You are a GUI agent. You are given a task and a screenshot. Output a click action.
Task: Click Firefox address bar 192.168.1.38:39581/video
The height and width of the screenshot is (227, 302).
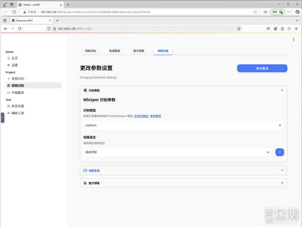click(144, 29)
